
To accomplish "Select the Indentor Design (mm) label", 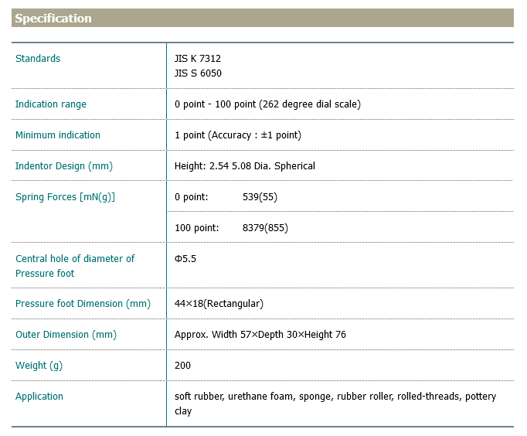I will 64,166.
